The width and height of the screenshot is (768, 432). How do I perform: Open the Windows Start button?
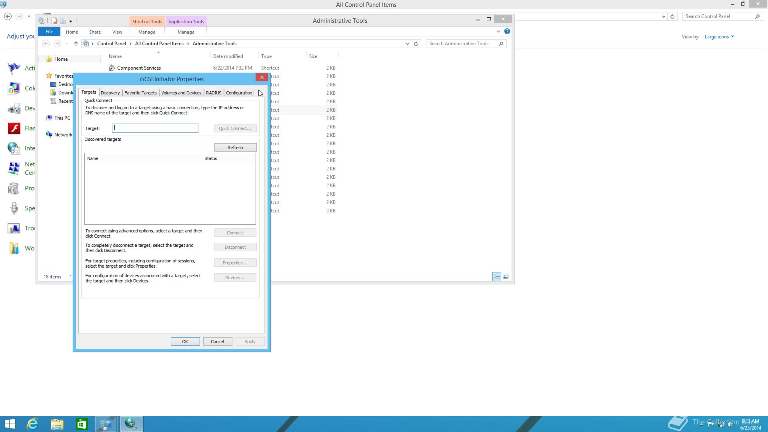tap(10, 424)
